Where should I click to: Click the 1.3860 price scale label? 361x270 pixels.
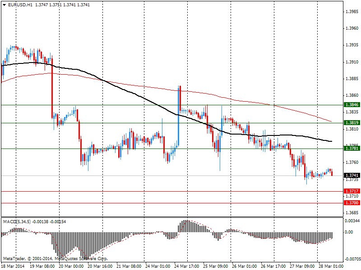pyautogui.click(x=352, y=95)
